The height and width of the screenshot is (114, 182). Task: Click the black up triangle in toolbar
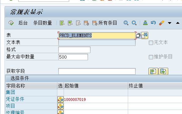178,23
